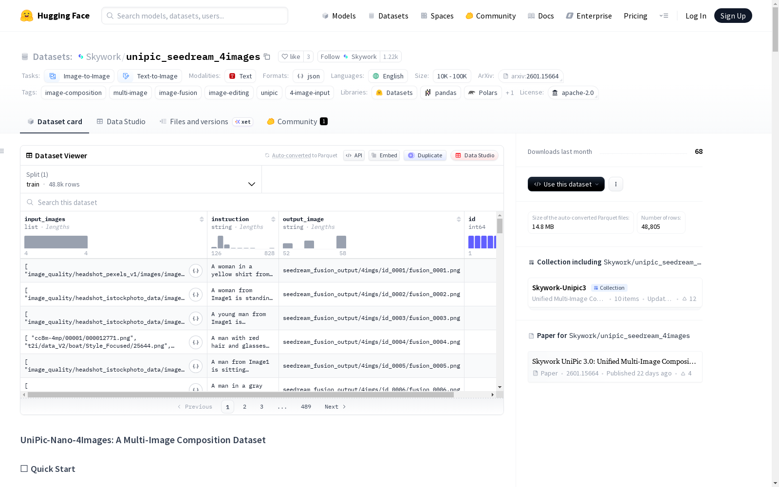Sort by the instruction column
This screenshot has height=487, width=779.
[x=273, y=219]
